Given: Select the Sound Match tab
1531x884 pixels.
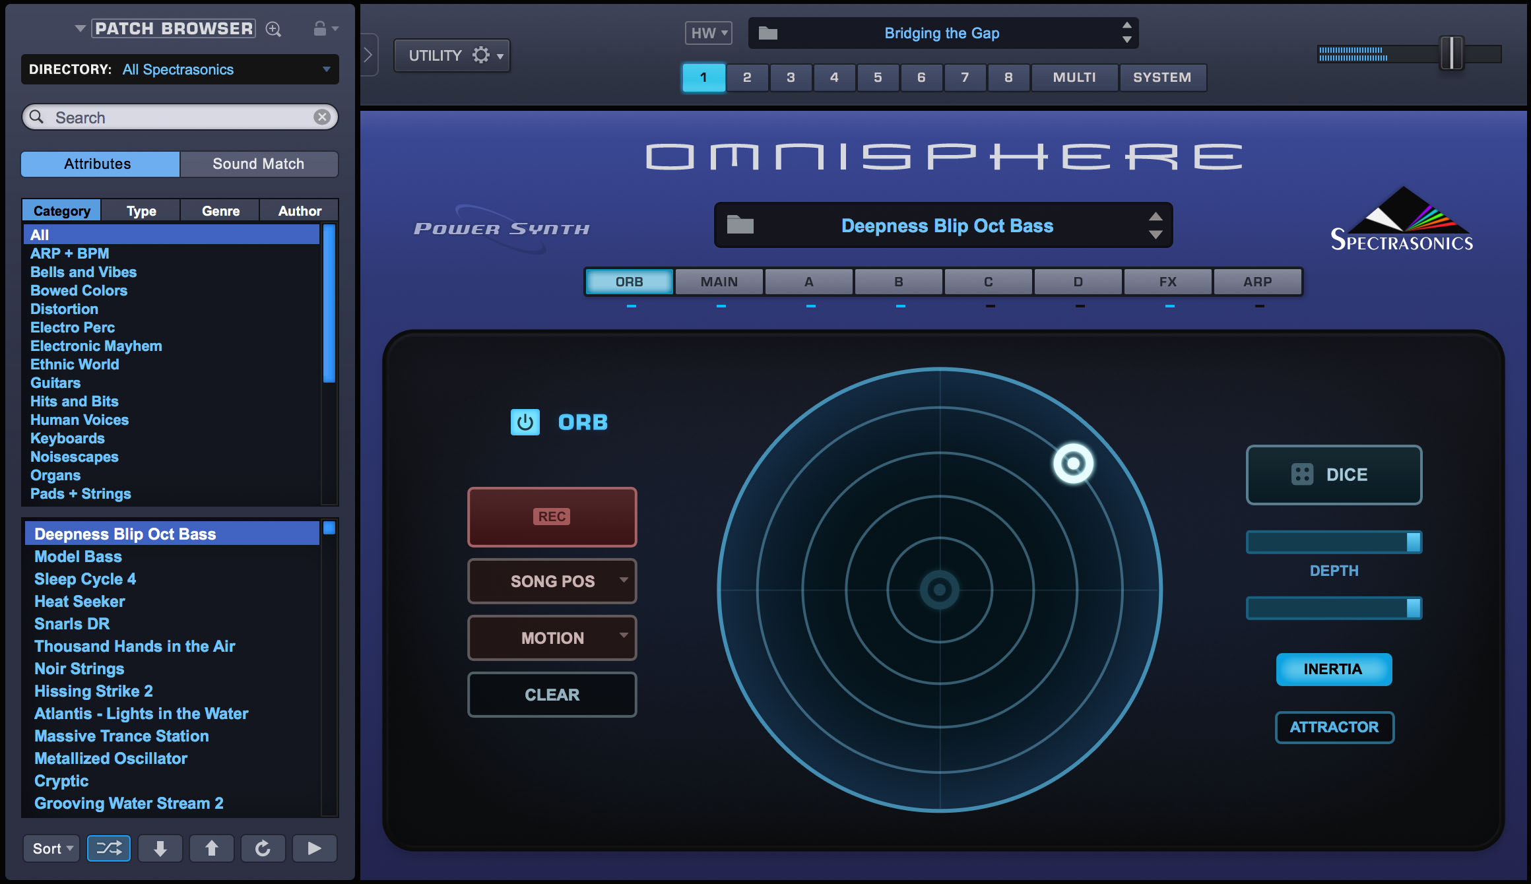Looking at the screenshot, I should 259,164.
